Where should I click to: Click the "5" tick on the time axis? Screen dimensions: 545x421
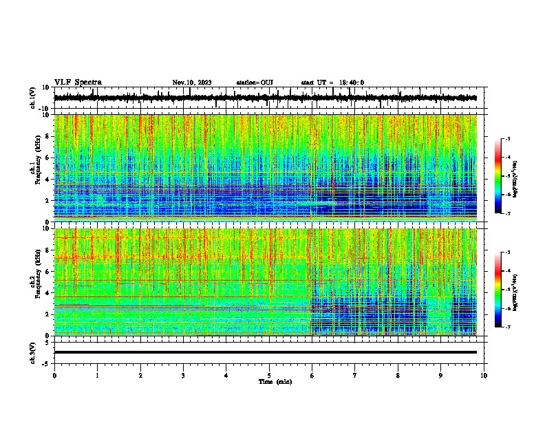coord(269,376)
